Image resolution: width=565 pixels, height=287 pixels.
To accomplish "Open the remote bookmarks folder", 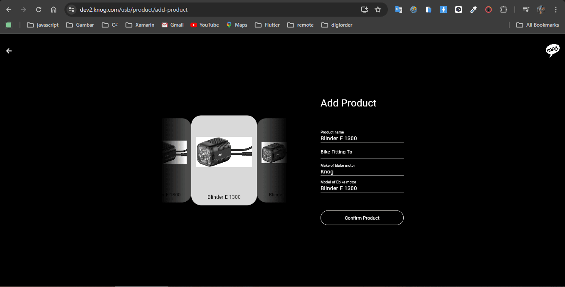I will [x=300, y=25].
